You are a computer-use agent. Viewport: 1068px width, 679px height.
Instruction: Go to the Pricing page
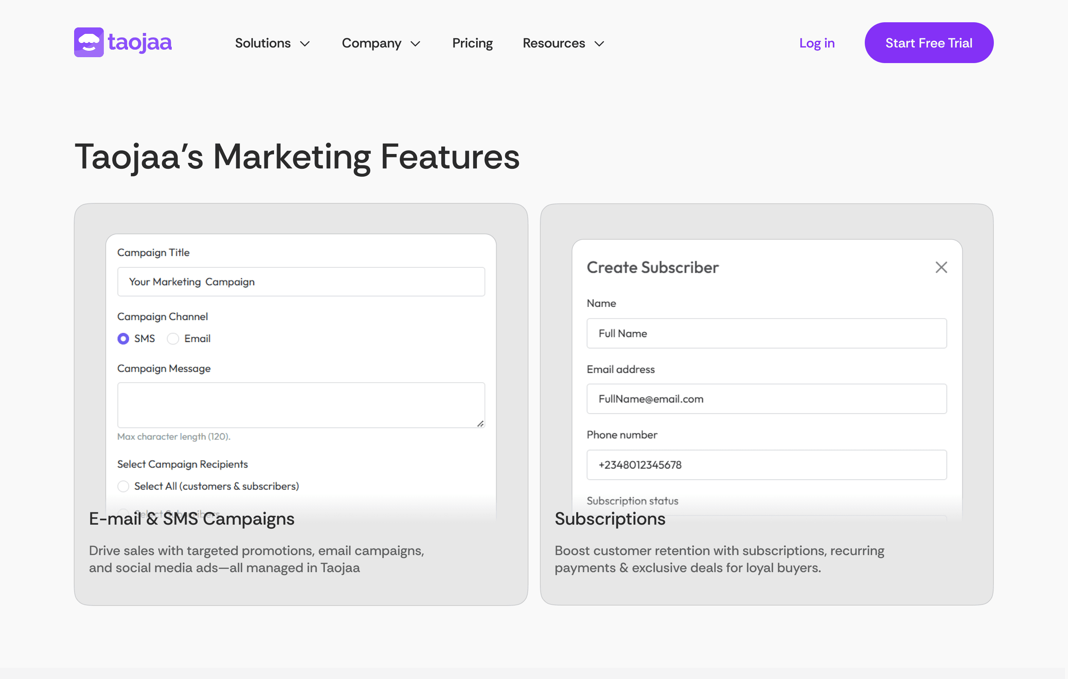coord(472,43)
